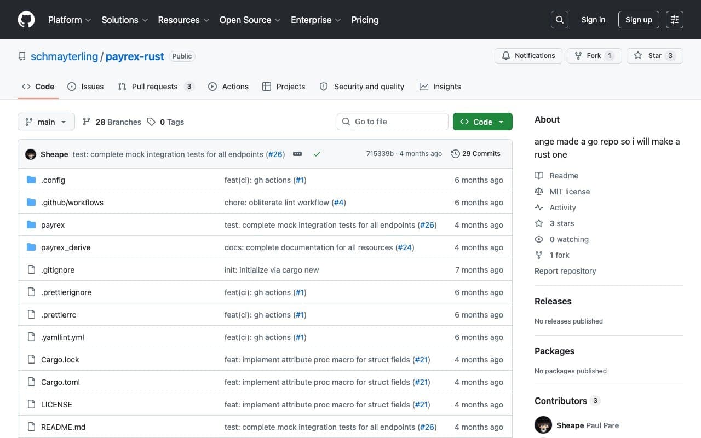Viewport: 701px width, 438px height.
Task: Open the Pricing page
Action: [365, 20]
